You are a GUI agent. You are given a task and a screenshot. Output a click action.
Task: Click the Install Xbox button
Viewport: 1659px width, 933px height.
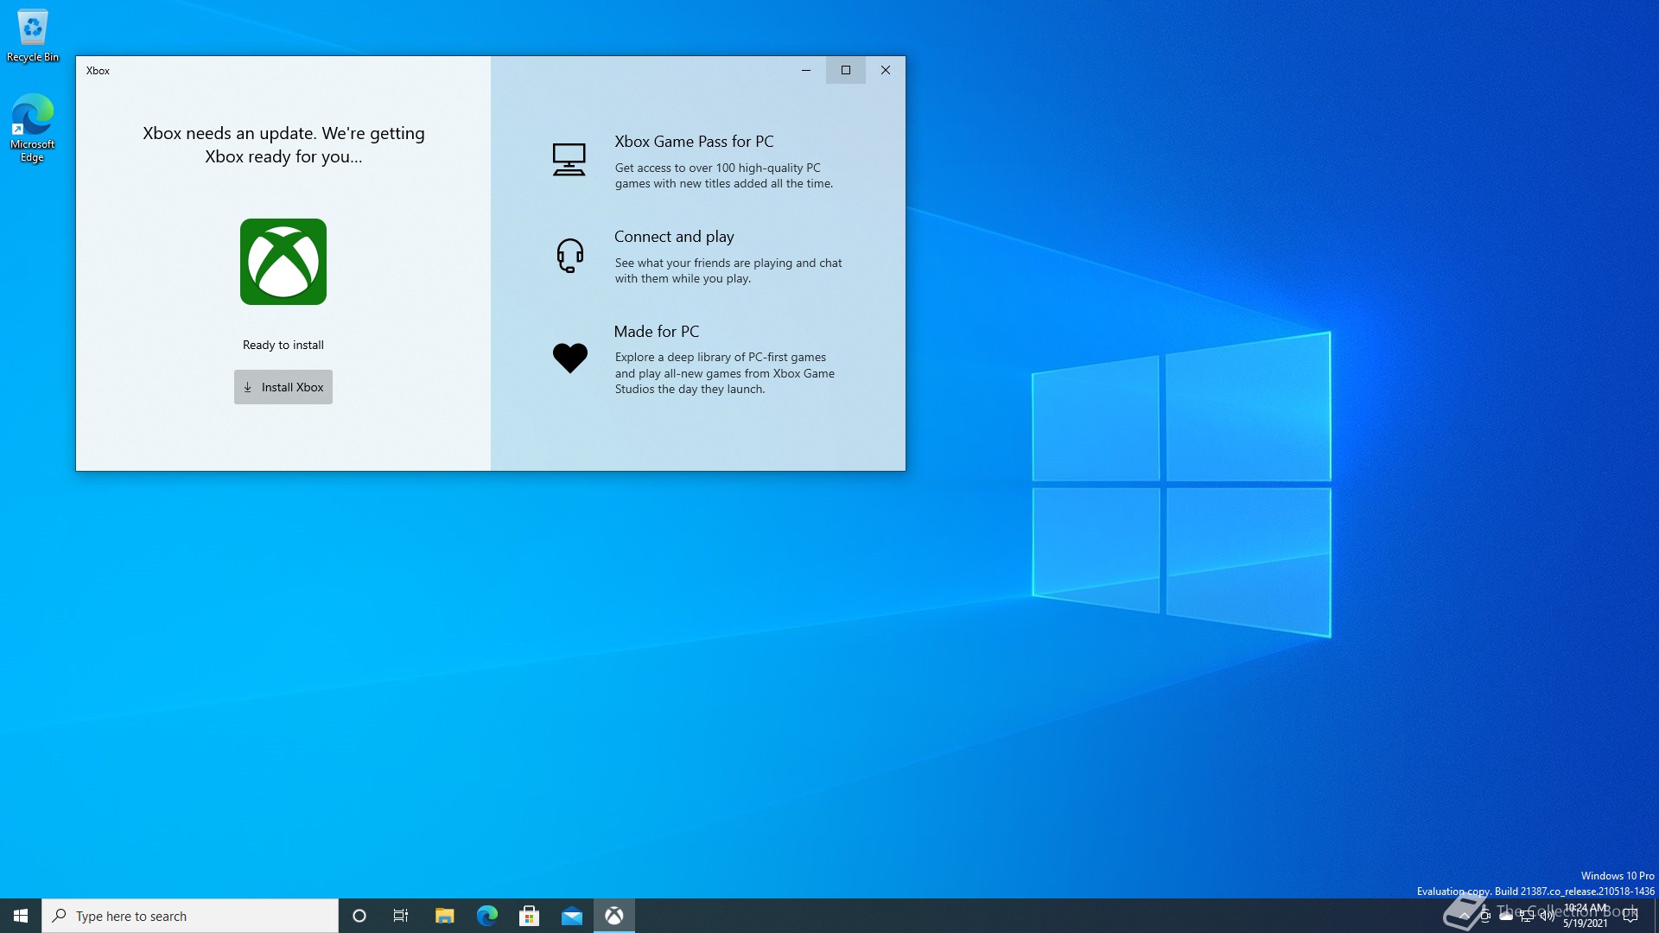(283, 387)
